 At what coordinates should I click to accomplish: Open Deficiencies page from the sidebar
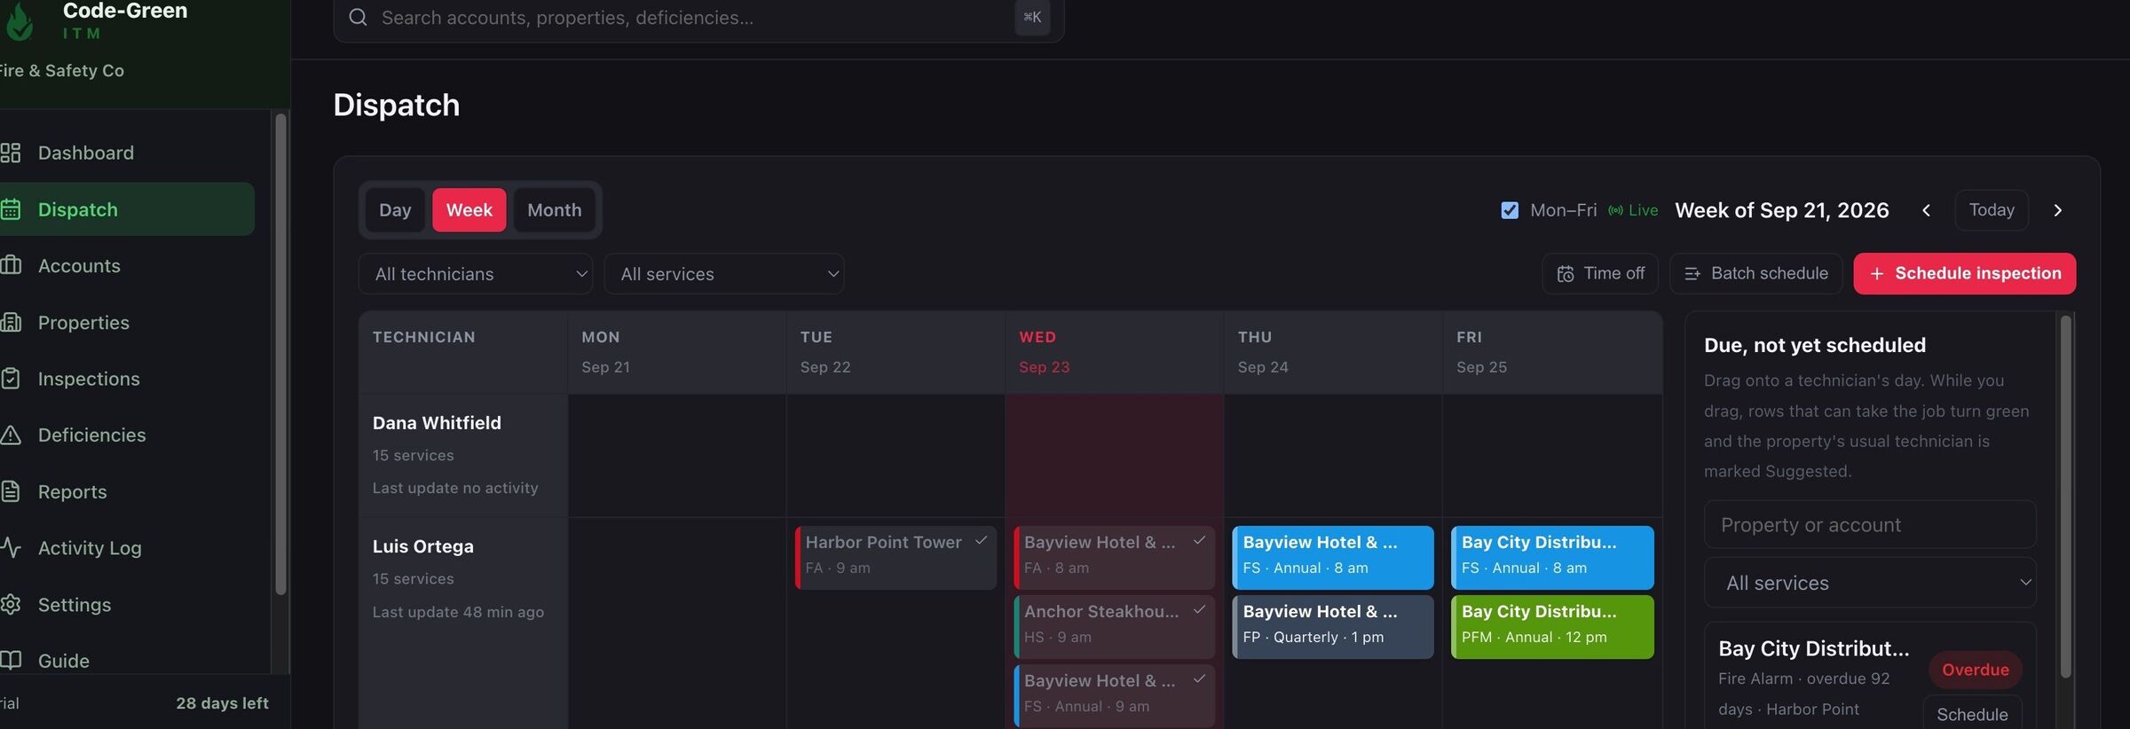(x=127, y=435)
